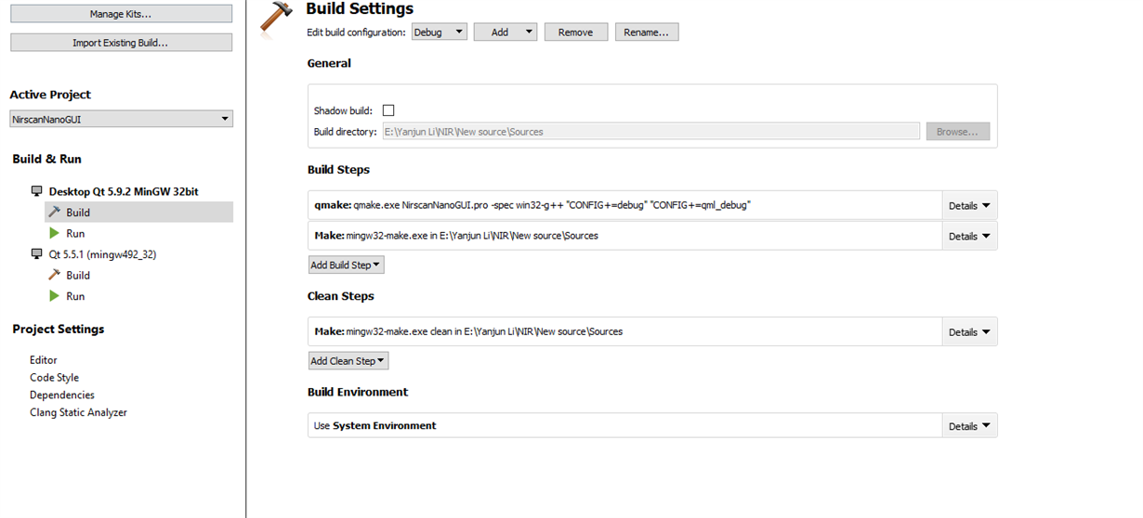Click hammer icon of Qt 5.9.2 Build
The width and height of the screenshot is (1143, 518).
pos(54,212)
